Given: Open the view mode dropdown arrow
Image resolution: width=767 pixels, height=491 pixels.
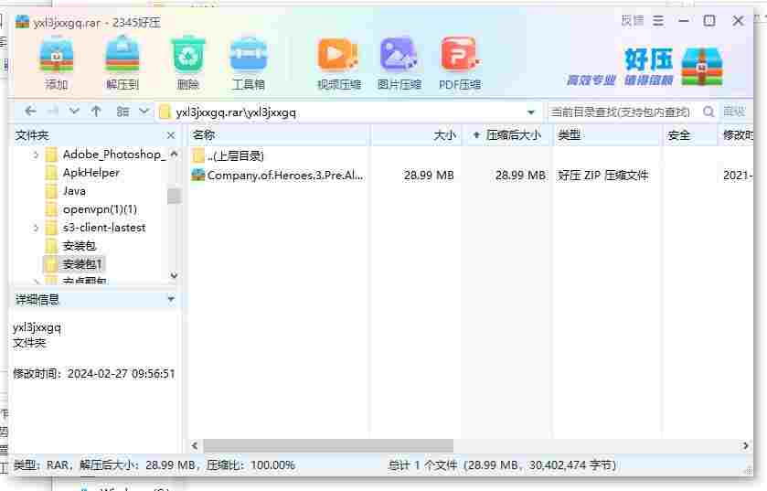Looking at the screenshot, I should [x=144, y=112].
